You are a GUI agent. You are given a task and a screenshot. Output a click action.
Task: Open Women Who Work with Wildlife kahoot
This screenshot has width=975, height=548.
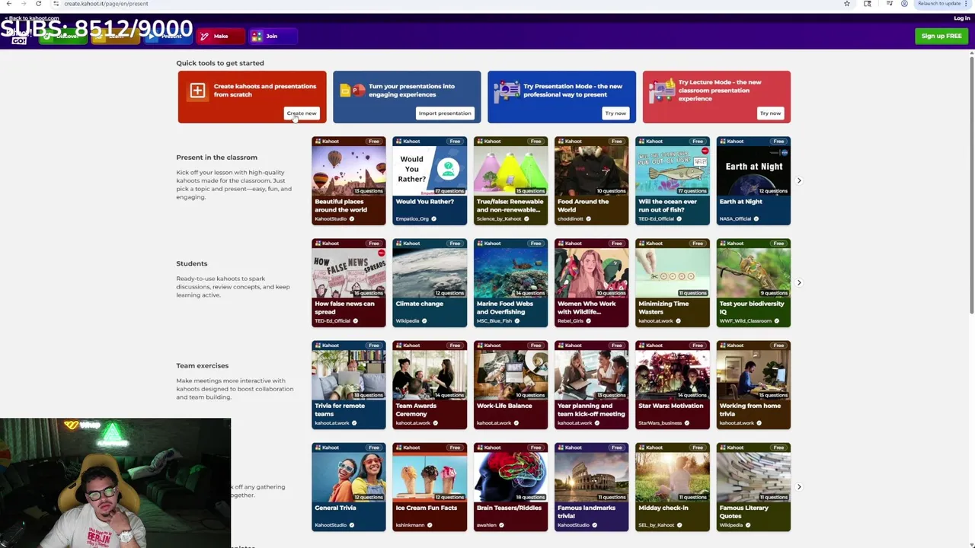click(x=592, y=282)
